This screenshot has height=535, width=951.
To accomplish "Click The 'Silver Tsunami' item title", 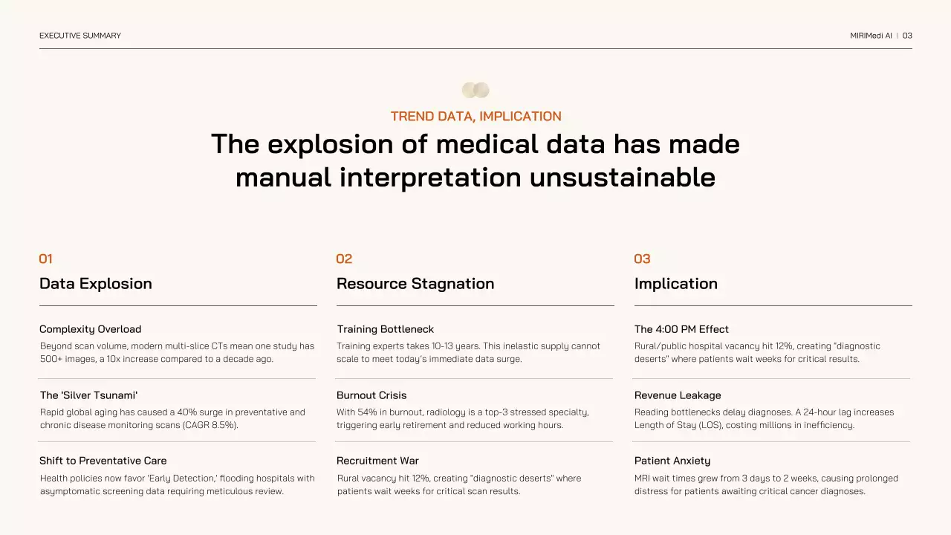I will click(89, 395).
